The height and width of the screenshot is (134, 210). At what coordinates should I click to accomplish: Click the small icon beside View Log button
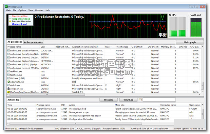(x=140, y=99)
